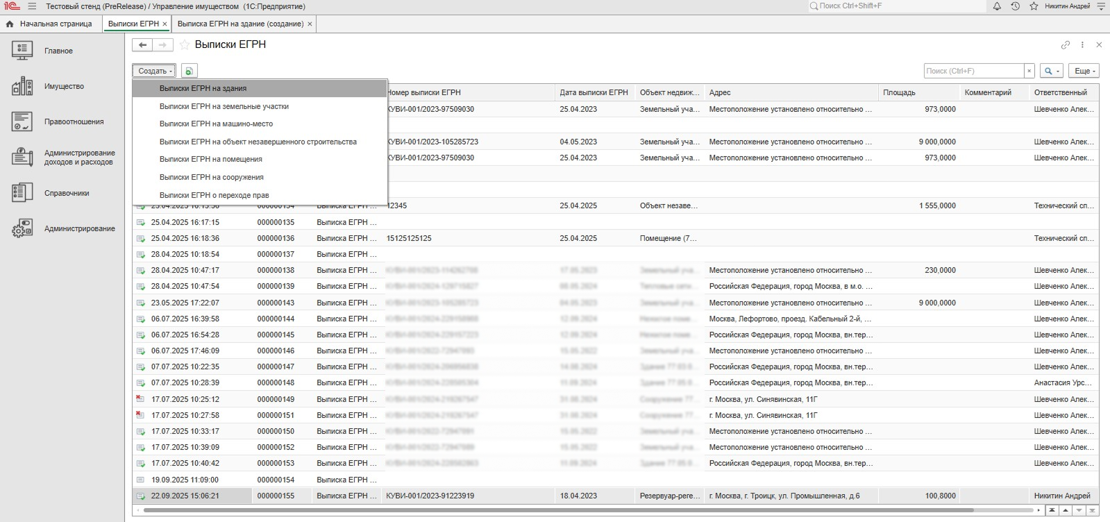Close the Выписка ЕГРН на здание (создание) tab
Viewport: 1110px width, 522px height.
coord(310,24)
